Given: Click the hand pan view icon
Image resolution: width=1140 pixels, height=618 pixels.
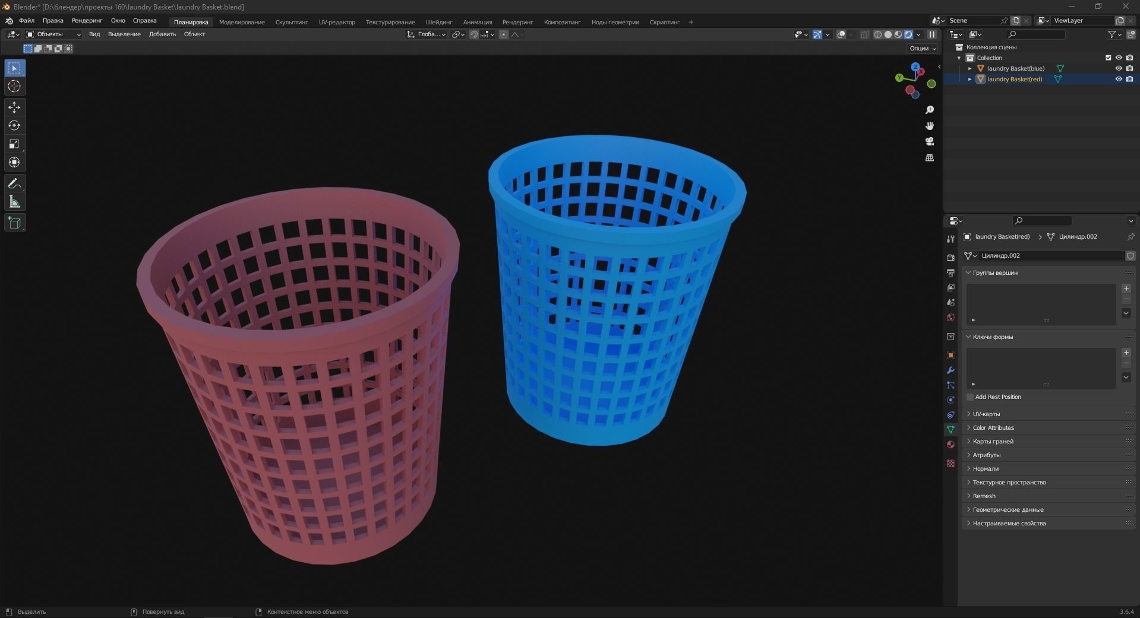Looking at the screenshot, I should tap(930, 126).
